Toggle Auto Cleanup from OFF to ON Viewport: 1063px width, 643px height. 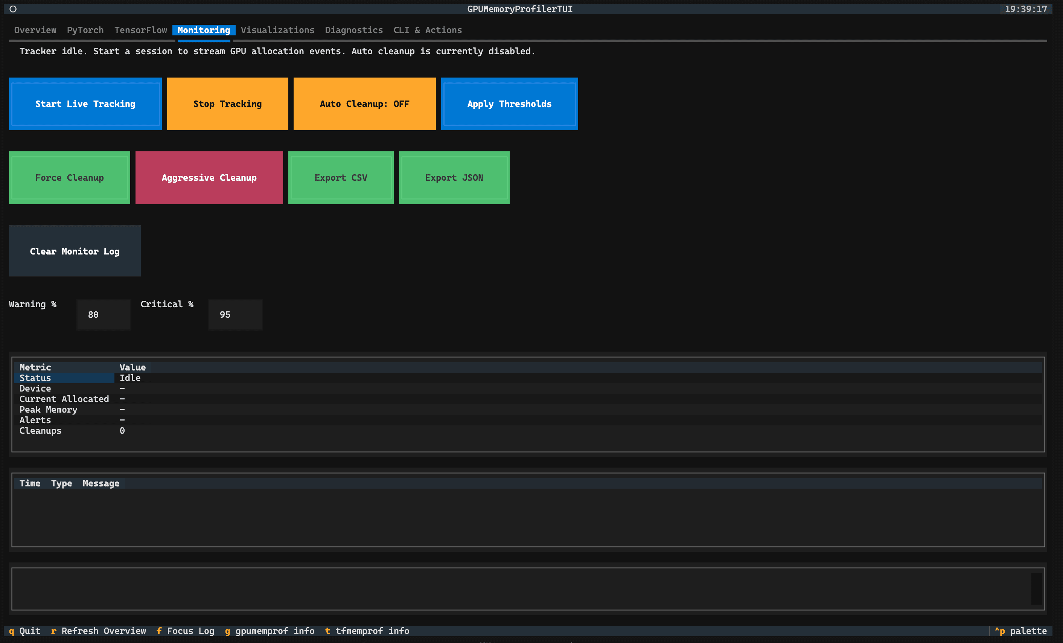(x=364, y=104)
